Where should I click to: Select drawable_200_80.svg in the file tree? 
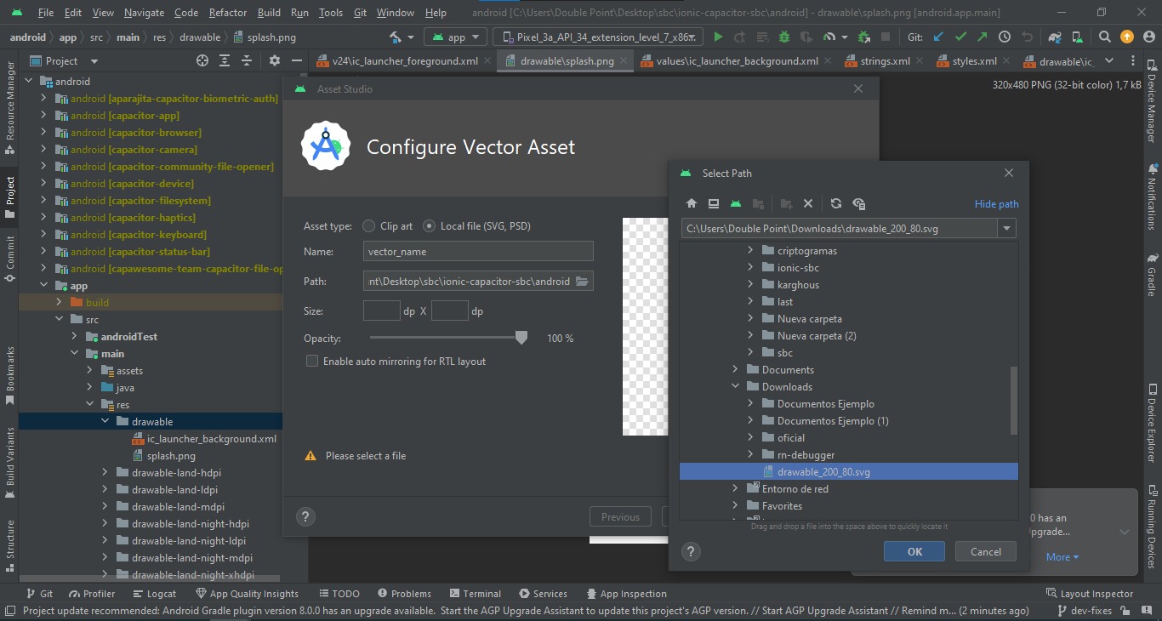(x=849, y=472)
